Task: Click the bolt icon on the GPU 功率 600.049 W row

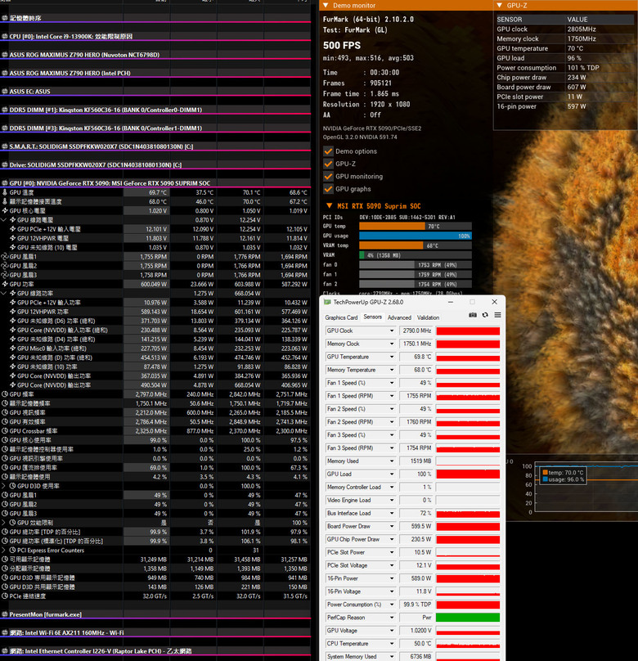Action: tap(5, 284)
